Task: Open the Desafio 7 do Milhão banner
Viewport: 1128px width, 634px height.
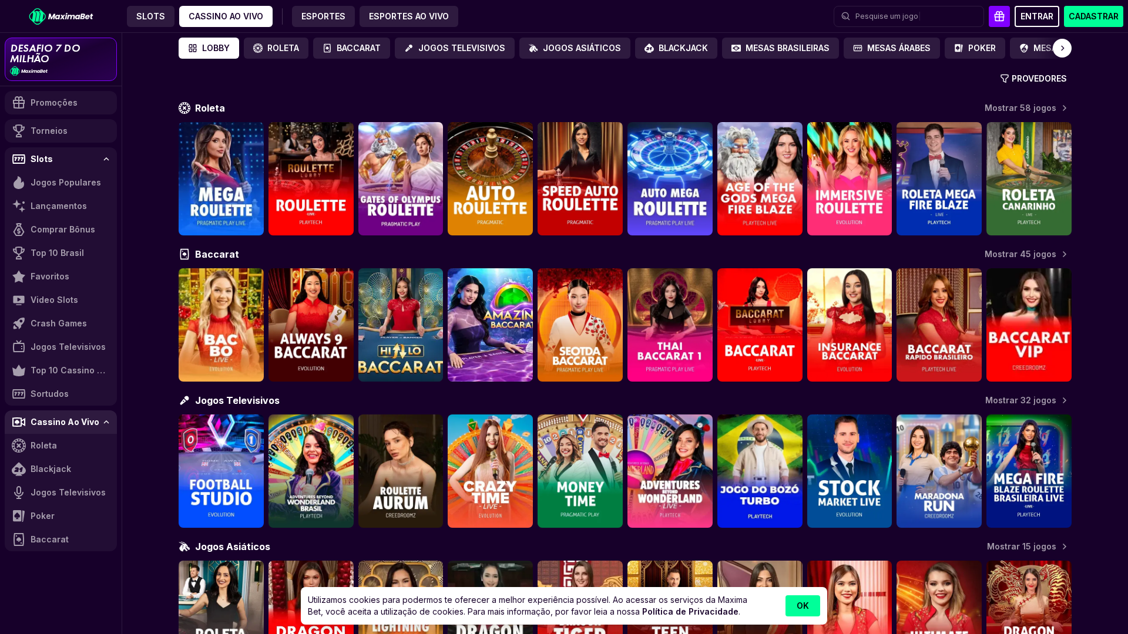Action: (x=61, y=59)
